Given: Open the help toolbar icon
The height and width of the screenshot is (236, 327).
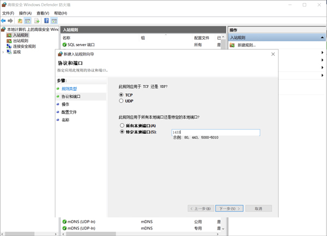Looking at the screenshot, I should [x=46, y=21].
